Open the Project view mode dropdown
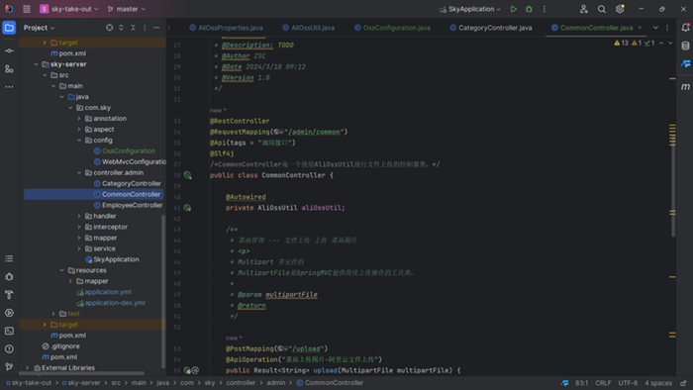693x390 pixels. pos(39,28)
